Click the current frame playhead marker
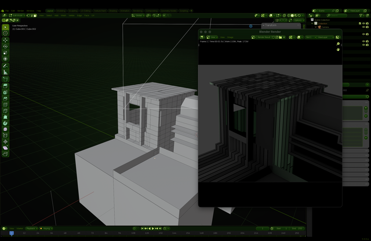This screenshot has width=371, height=241. (12, 233)
